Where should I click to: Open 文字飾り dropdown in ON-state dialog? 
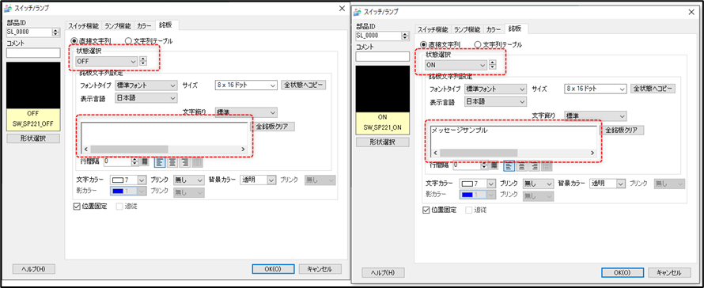[596, 116]
